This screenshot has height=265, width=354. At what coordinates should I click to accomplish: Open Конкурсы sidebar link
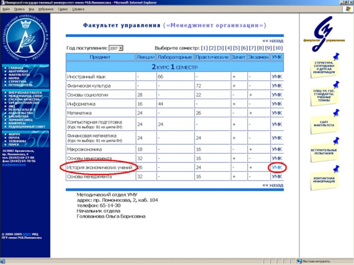(x=17, y=123)
